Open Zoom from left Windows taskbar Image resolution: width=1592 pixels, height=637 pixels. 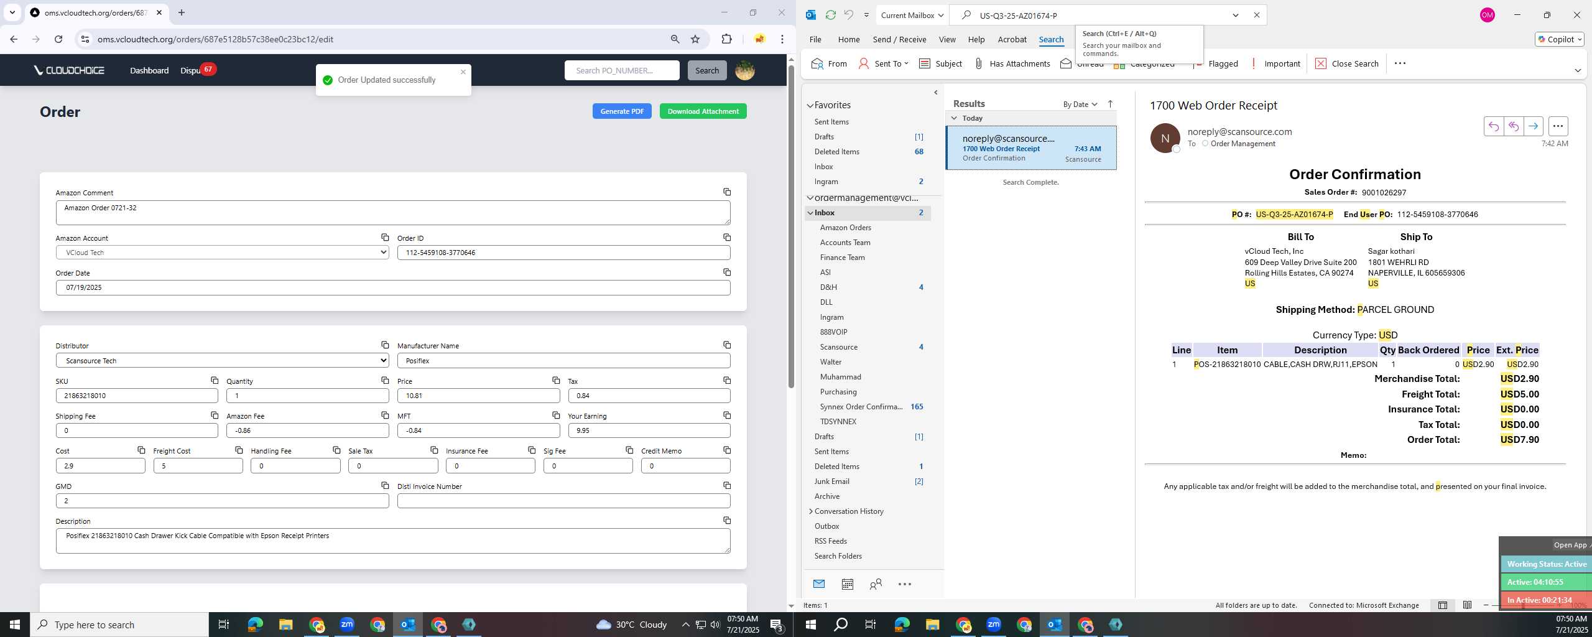(347, 625)
